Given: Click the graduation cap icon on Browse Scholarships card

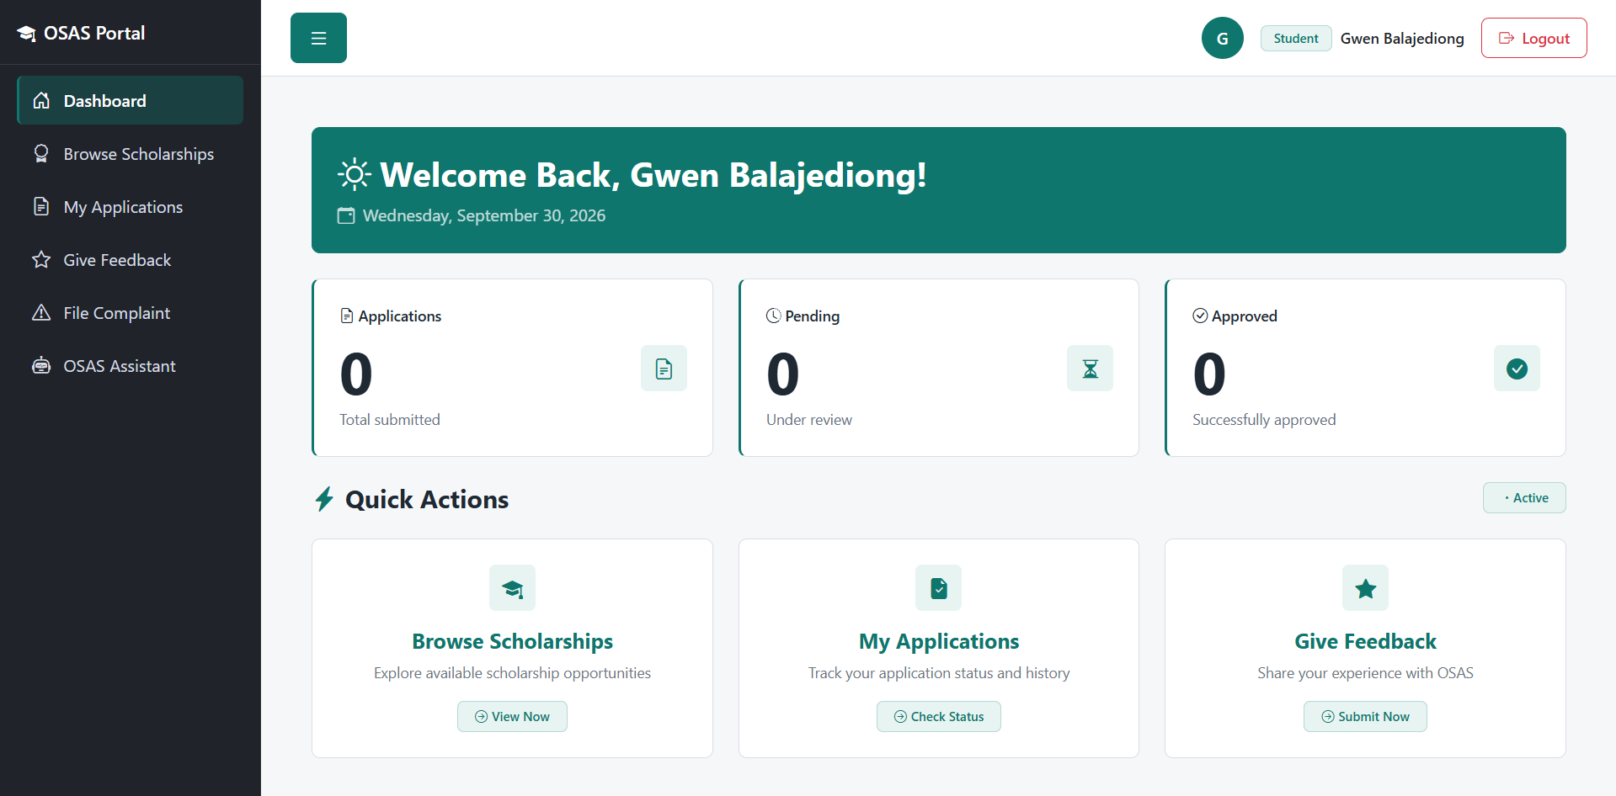Looking at the screenshot, I should pyautogui.click(x=512, y=588).
